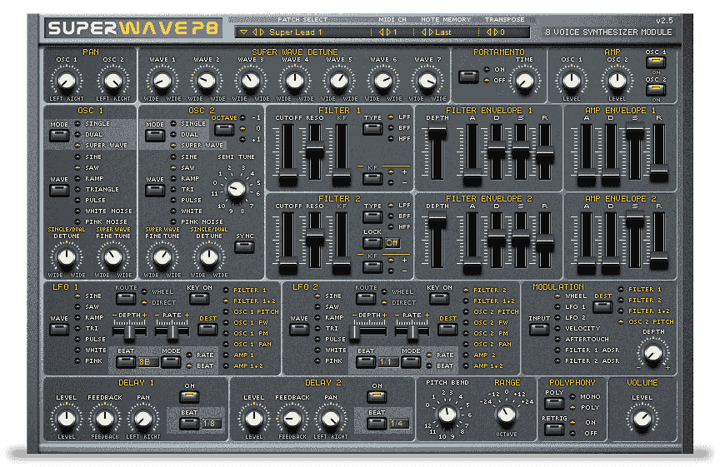The image size is (720, 467).
Task: Click the master volume level knob
Action: pos(642,419)
